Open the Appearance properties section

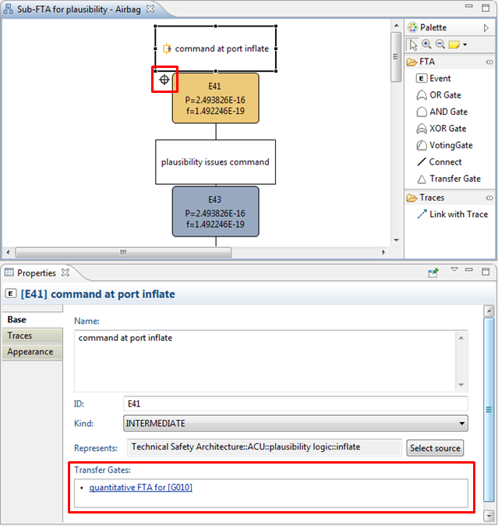click(32, 352)
